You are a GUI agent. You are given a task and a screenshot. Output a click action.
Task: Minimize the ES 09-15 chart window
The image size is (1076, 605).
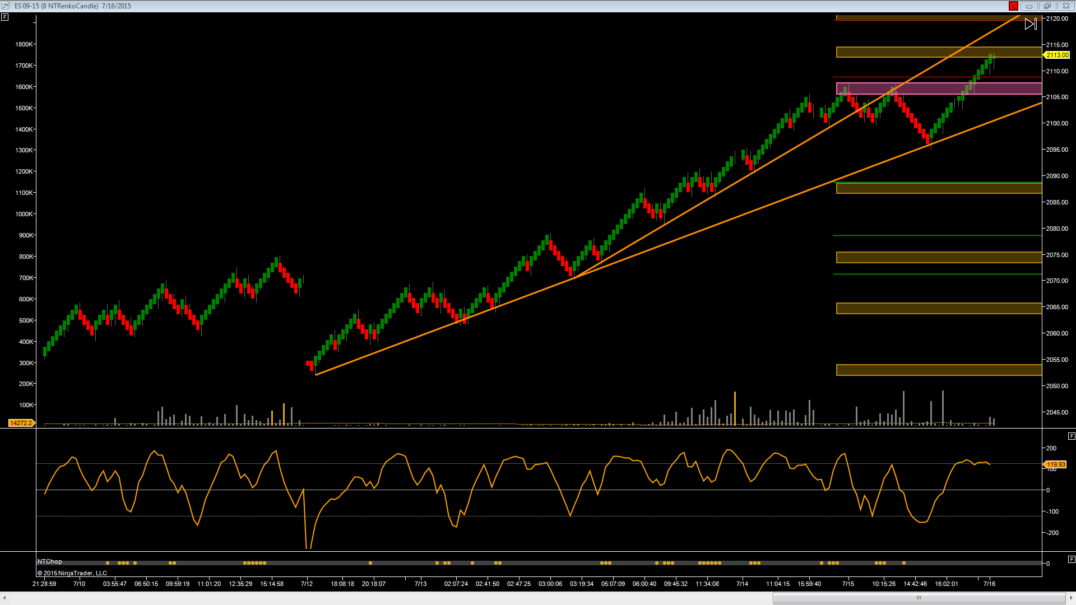1029,6
